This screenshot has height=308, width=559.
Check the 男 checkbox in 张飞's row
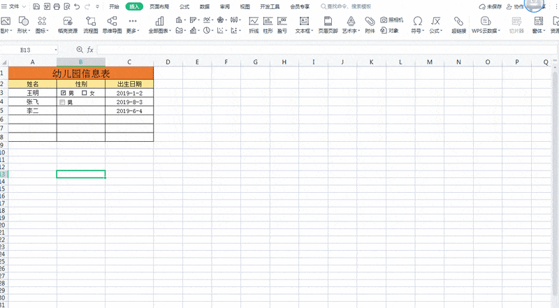(x=62, y=102)
